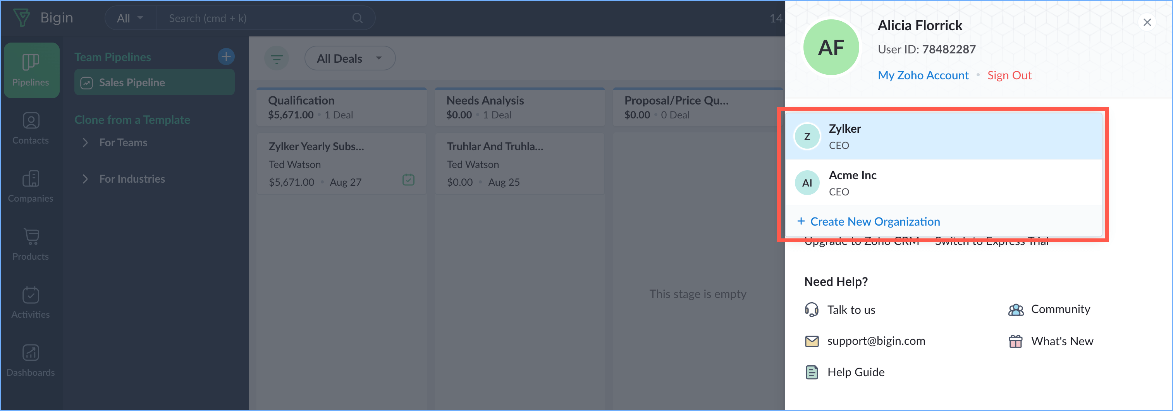Screen dimensions: 1173x411
Task: Open the deals filter icon
Action: pos(277,58)
